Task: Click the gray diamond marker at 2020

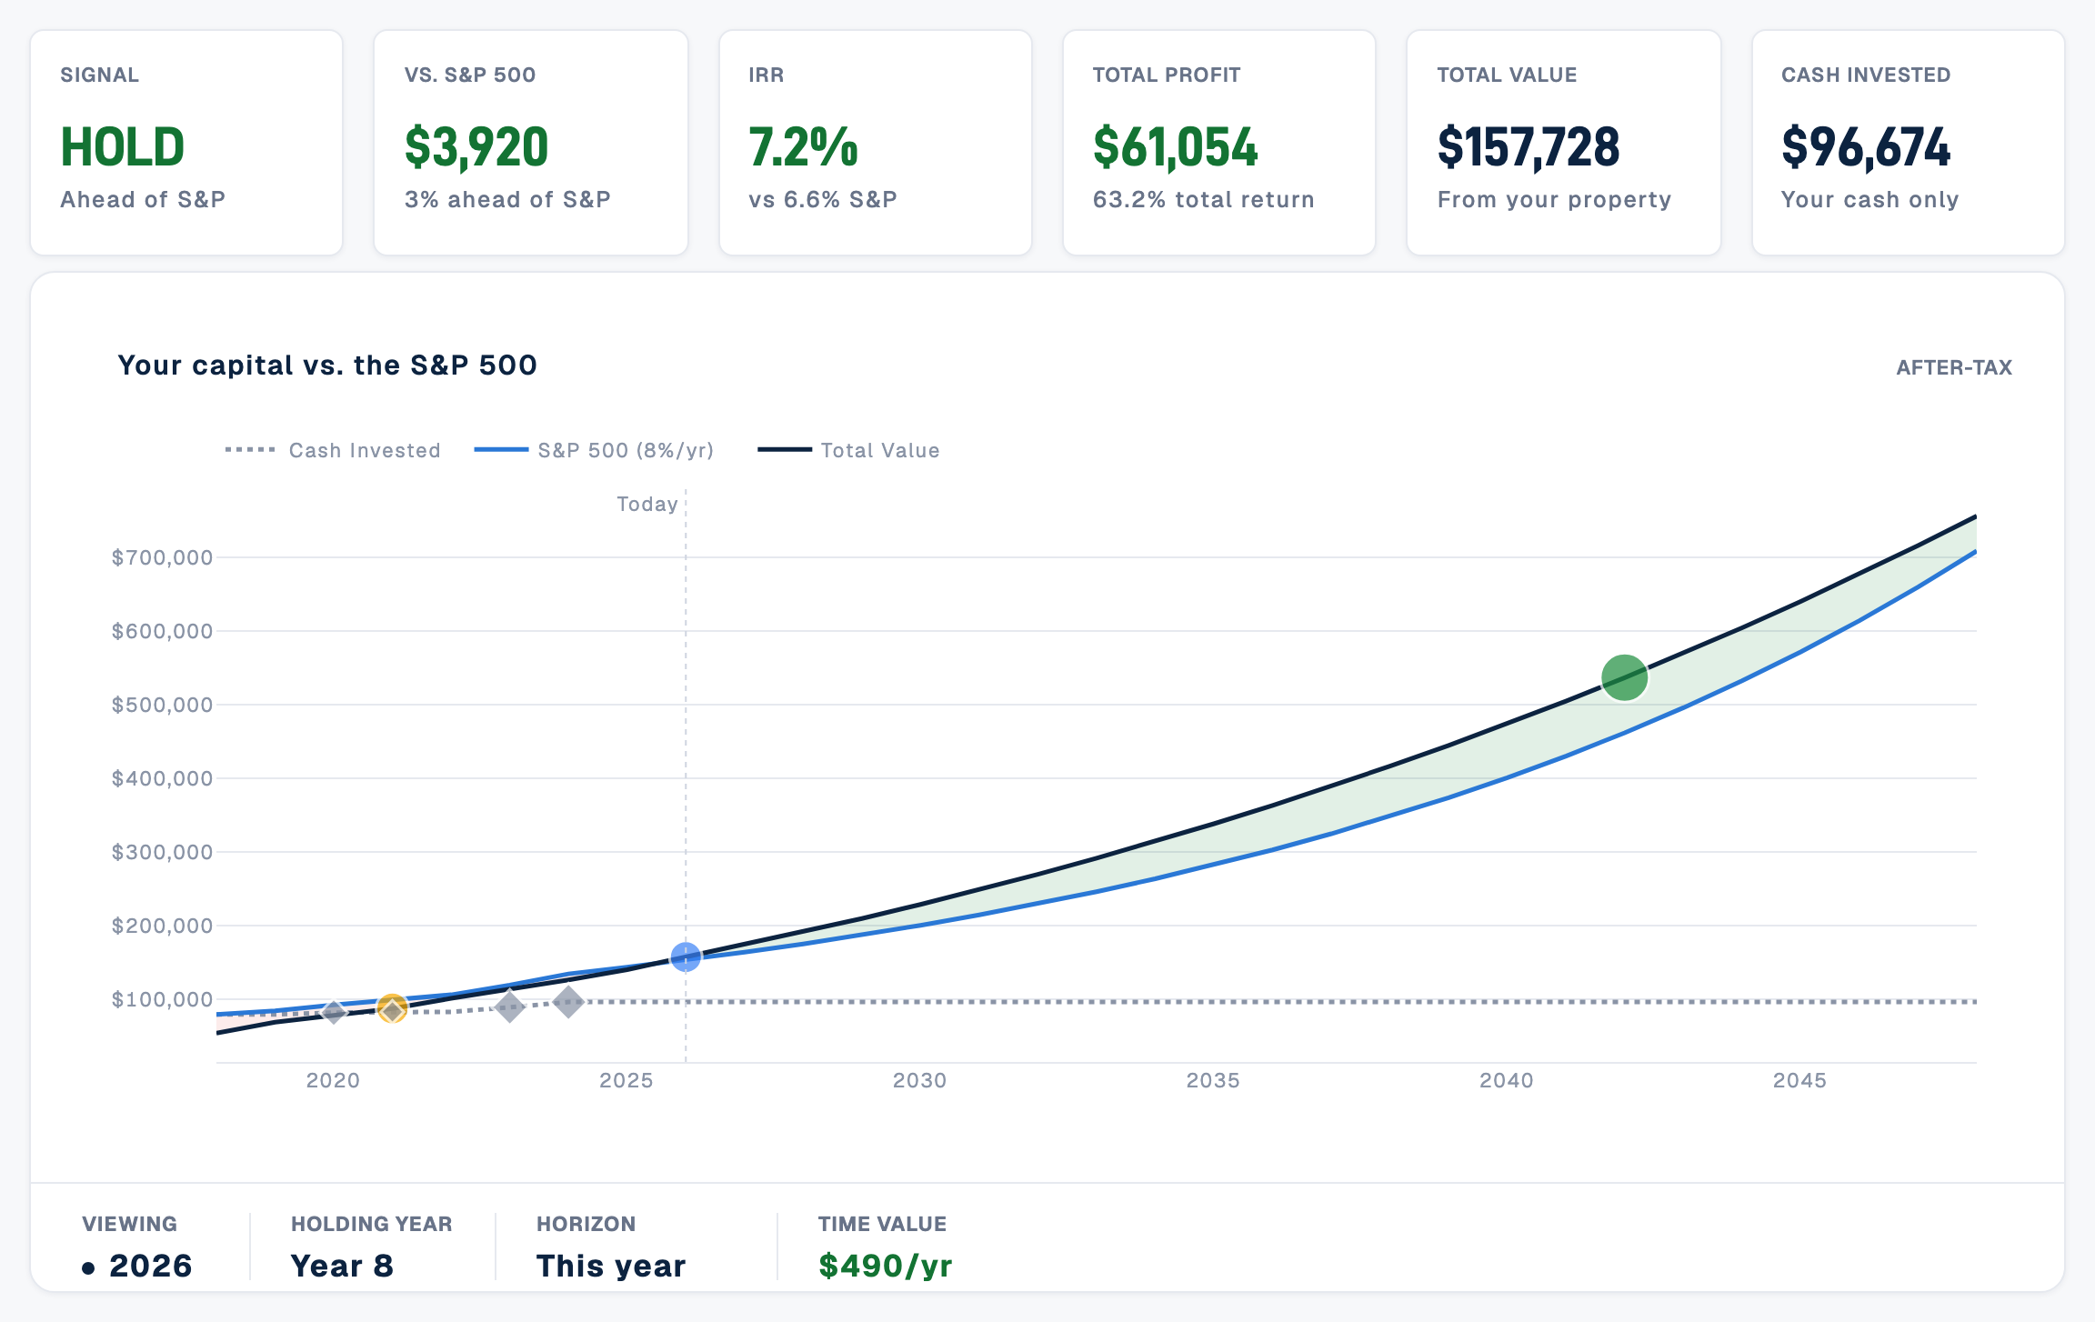Action: pos(334,1011)
